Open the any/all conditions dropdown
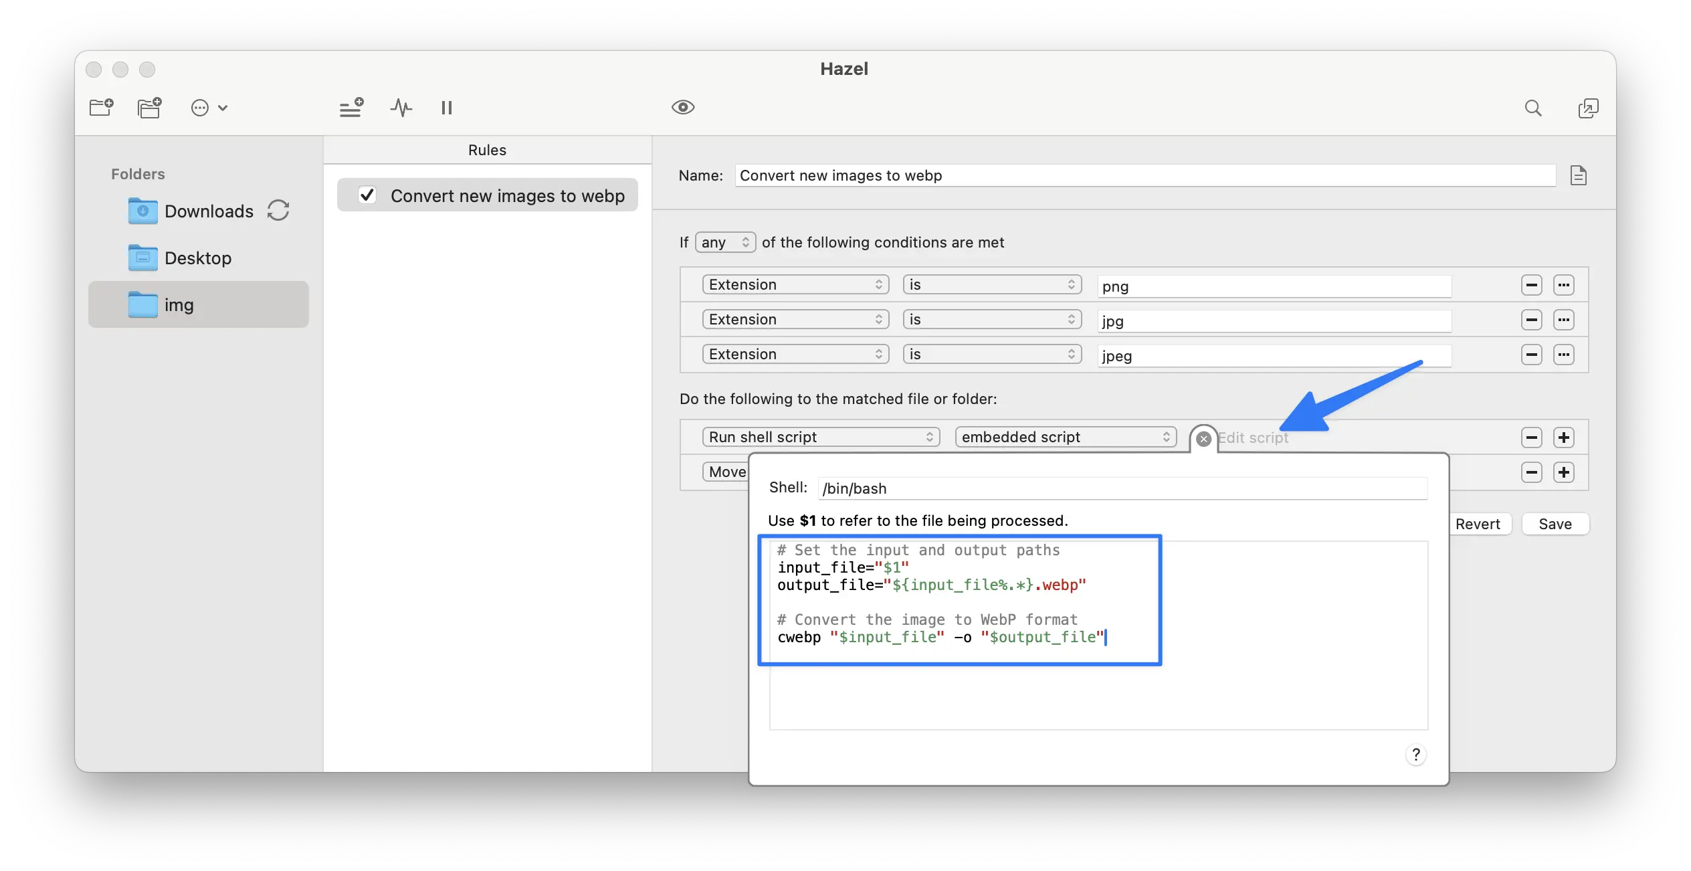Screen dimensions: 1691x871 726,242
